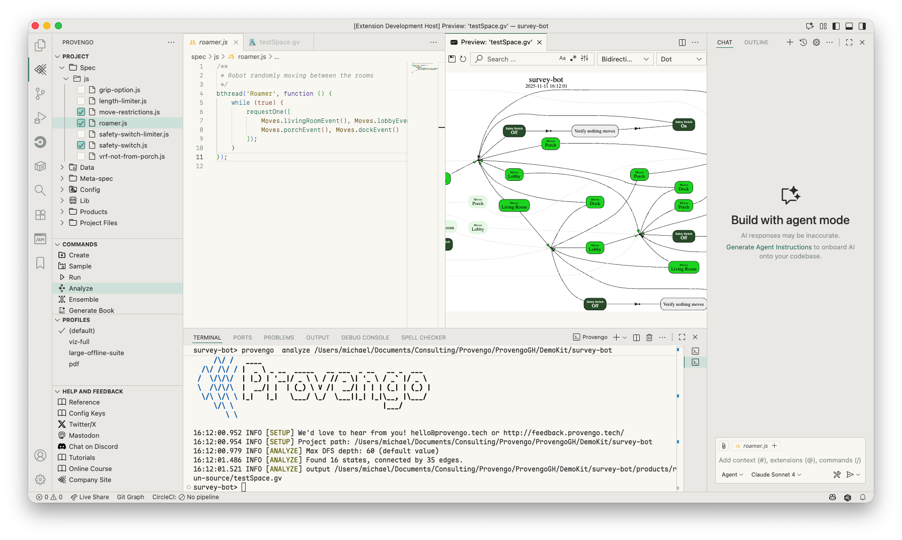Switch to the PROBLEMS panel tab
Viewport: 902px width, 540px height.
tap(279, 337)
